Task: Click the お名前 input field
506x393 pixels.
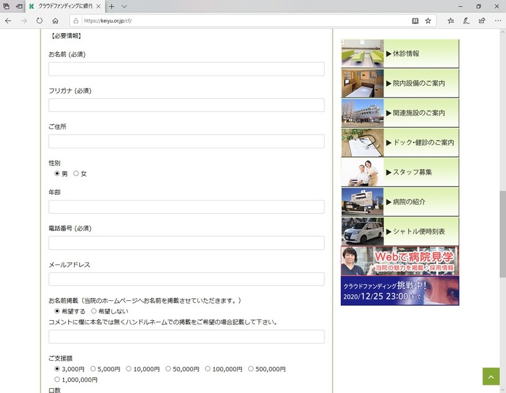Action: (186, 69)
